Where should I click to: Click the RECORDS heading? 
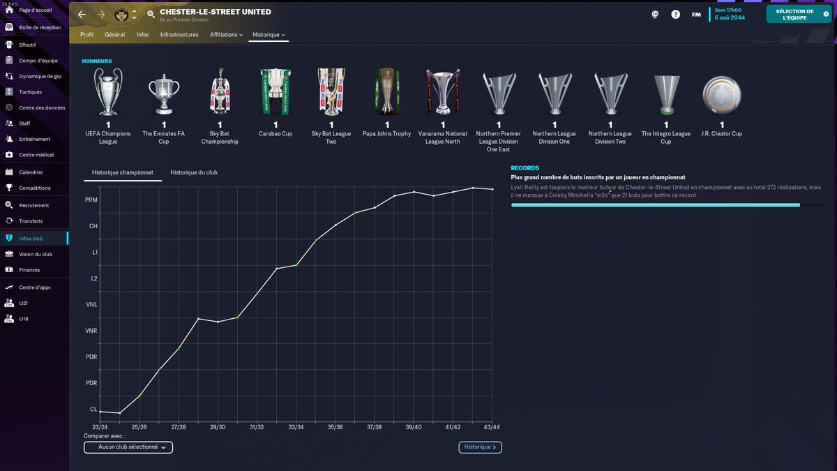[524, 168]
